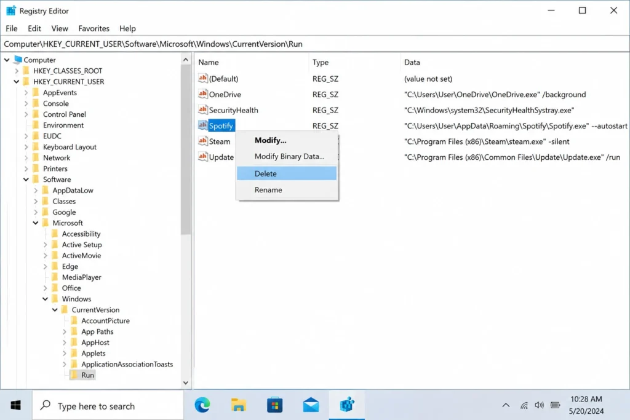Viewport: 630px width, 420px height.
Task: Expand the Google key
Action: [36, 212]
